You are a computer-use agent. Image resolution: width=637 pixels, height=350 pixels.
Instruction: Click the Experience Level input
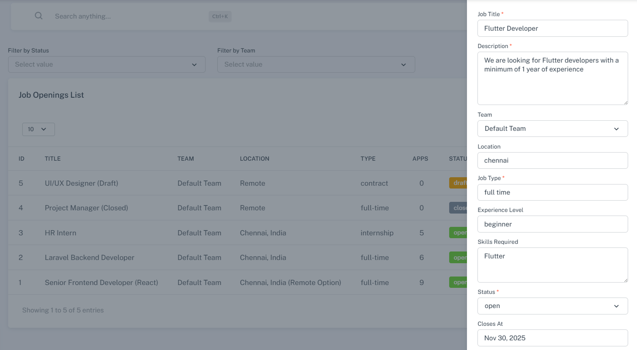pyautogui.click(x=552, y=224)
